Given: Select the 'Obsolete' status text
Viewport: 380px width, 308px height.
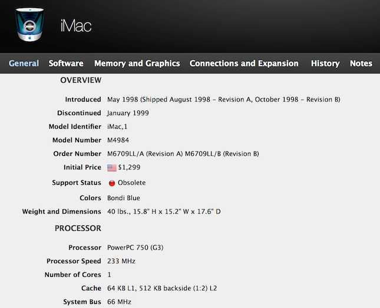Looking at the screenshot, I should [131, 183].
